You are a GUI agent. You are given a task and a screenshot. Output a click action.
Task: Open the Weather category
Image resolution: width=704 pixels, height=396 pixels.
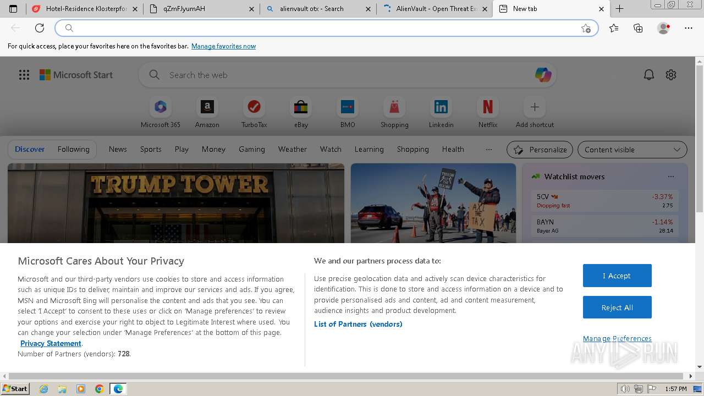pyautogui.click(x=293, y=149)
